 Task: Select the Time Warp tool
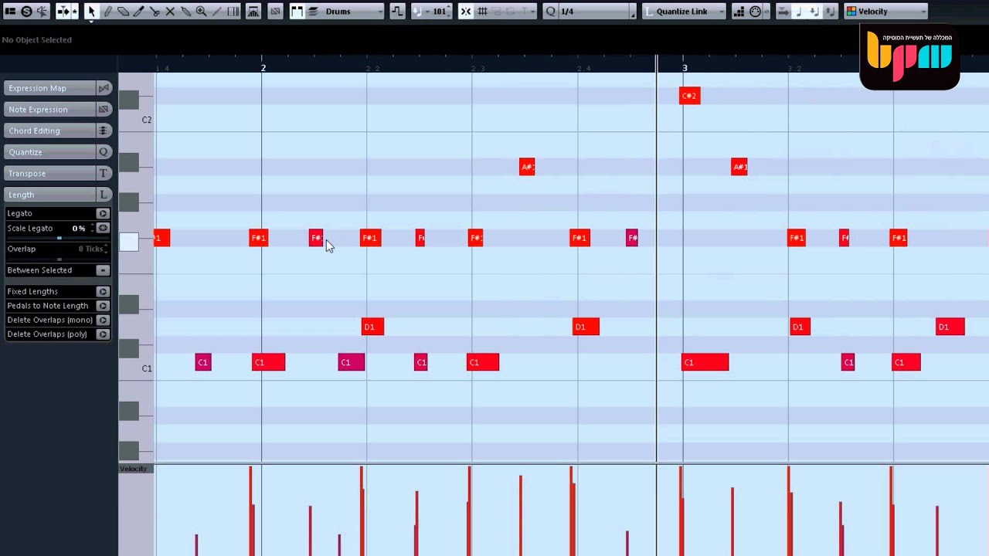(x=233, y=12)
